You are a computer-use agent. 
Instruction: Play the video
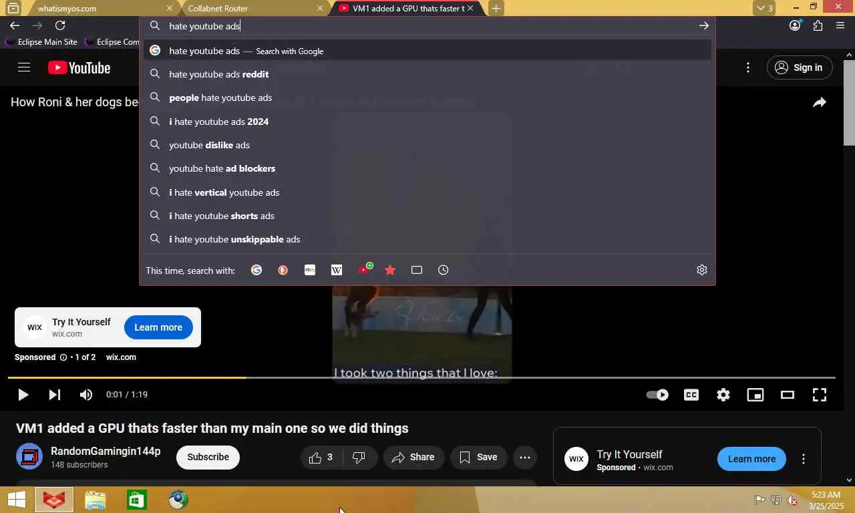pos(23,395)
